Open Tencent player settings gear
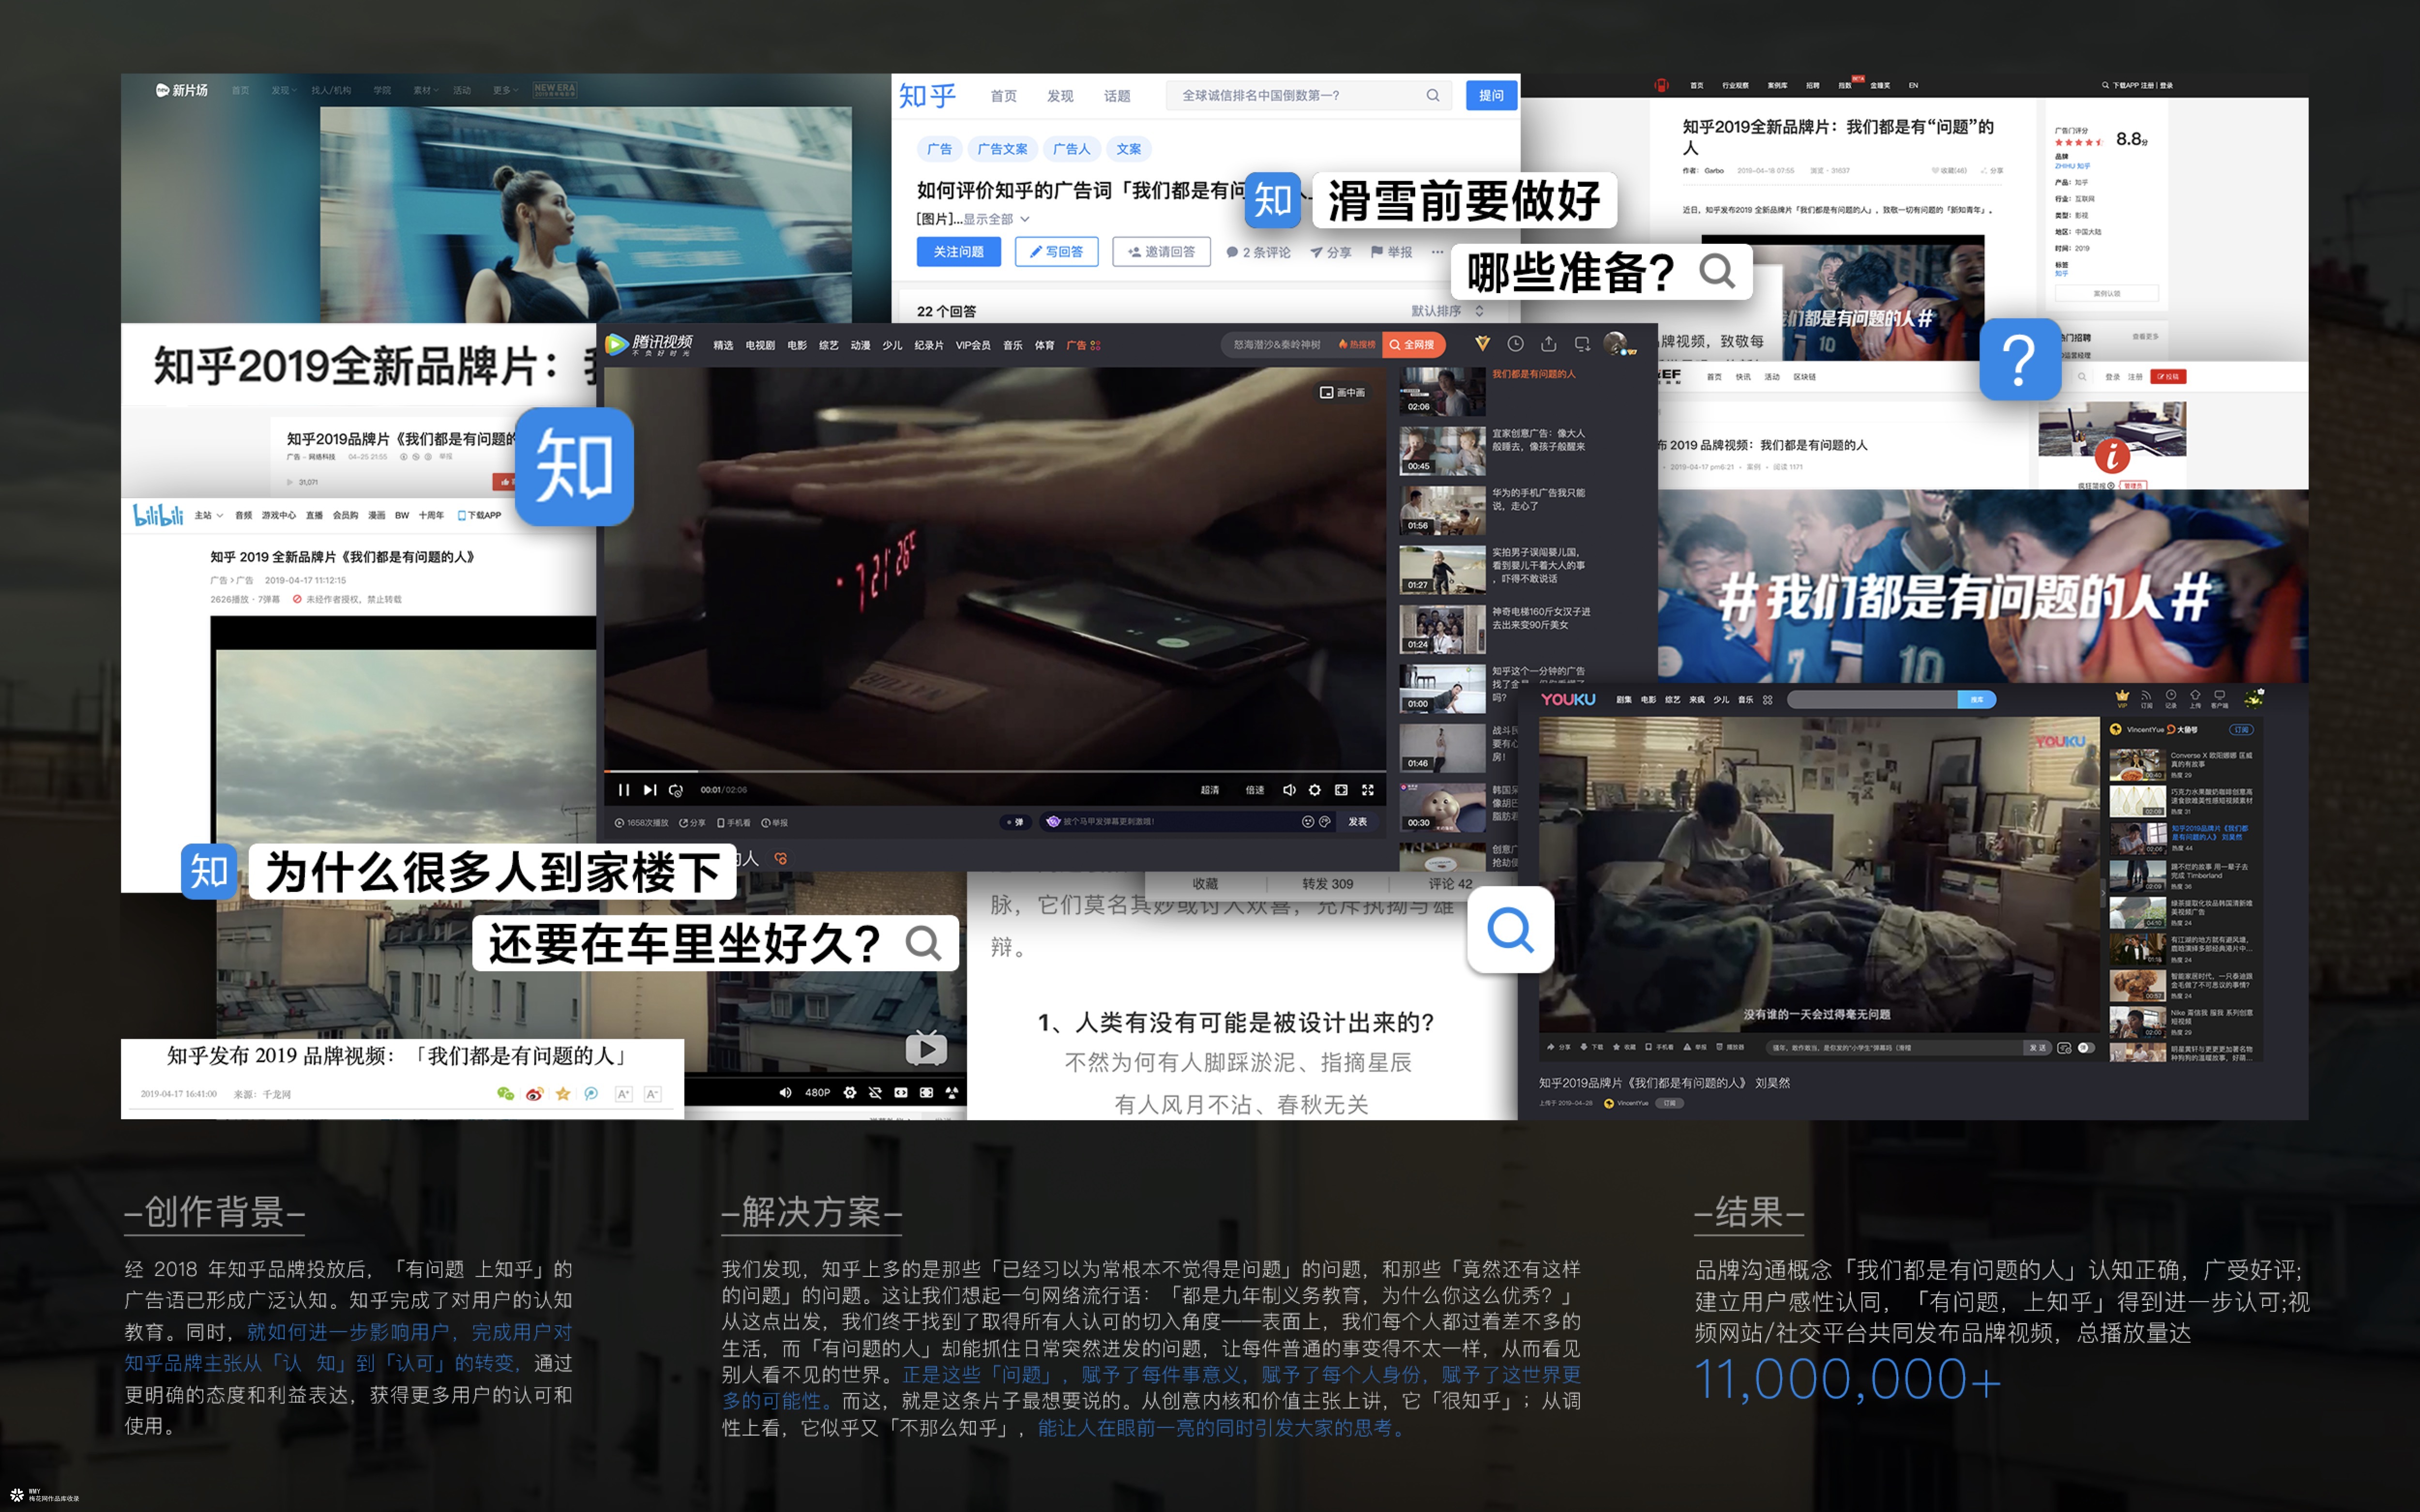2420x1512 pixels. 1315,790
